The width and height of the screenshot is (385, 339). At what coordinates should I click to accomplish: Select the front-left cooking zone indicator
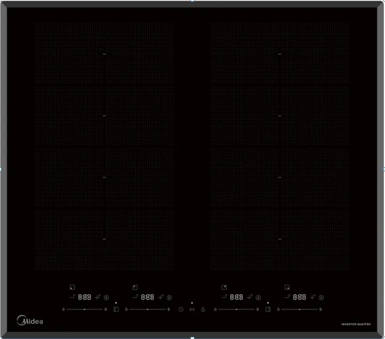coord(72,287)
